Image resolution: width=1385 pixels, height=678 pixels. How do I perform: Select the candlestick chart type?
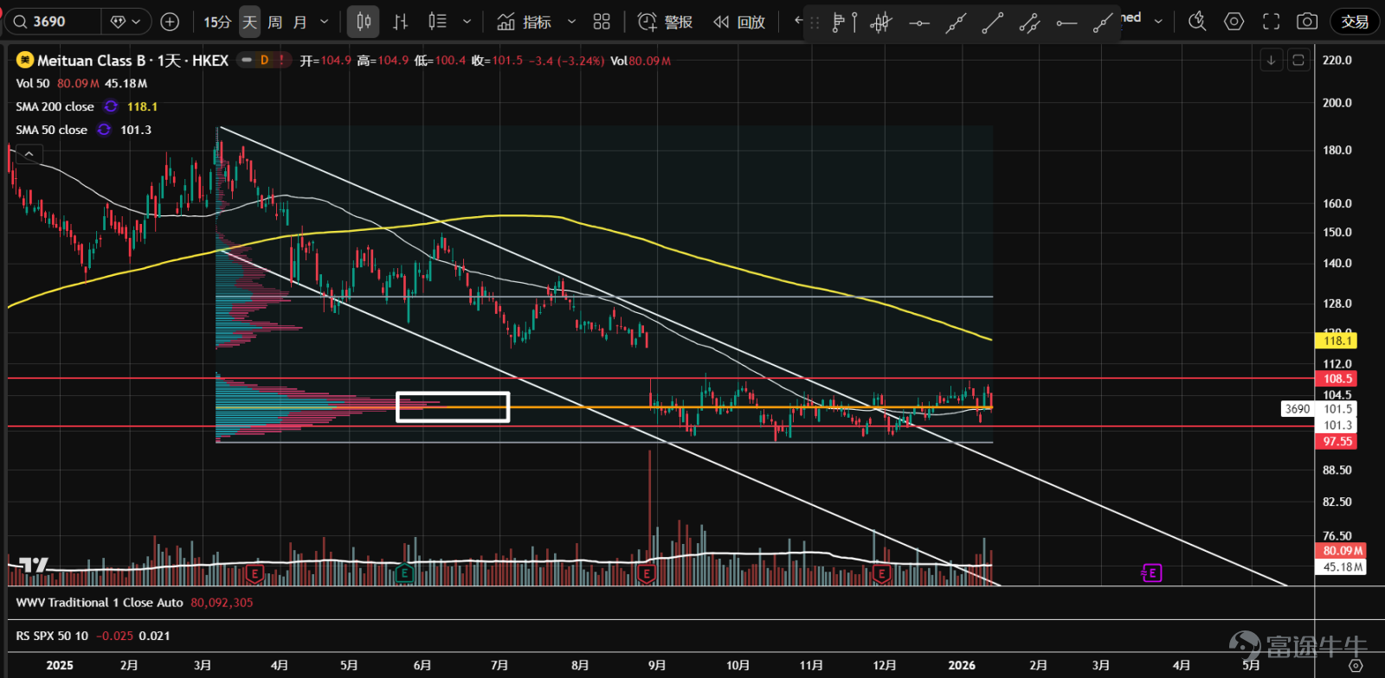click(x=364, y=22)
